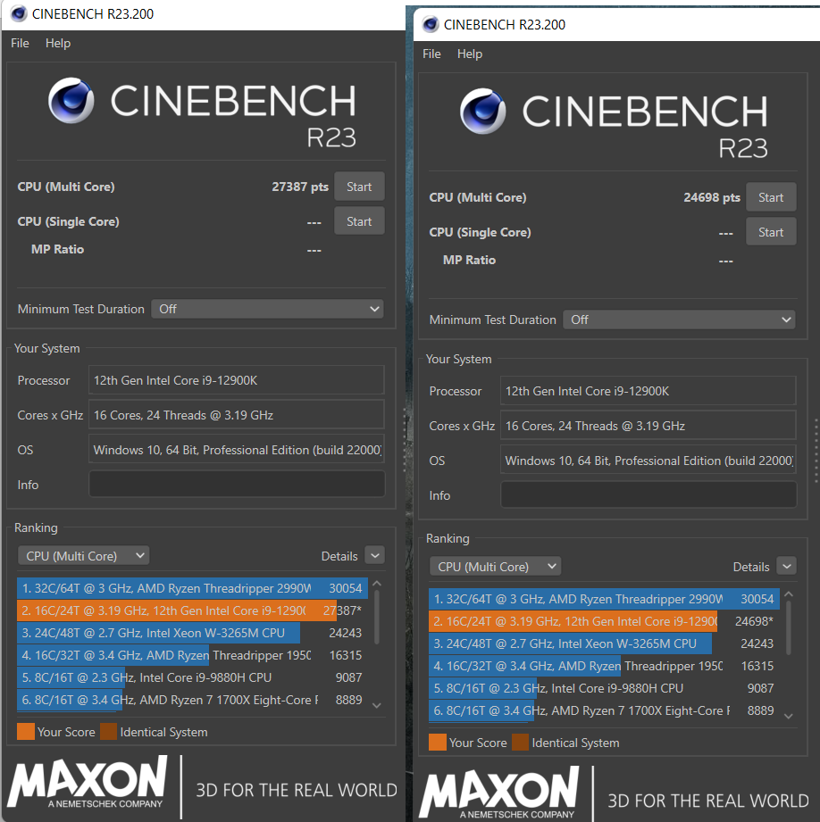Click Cores x GHz field in right window
Viewport: 820px width, 822px height.
coord(648,425)
